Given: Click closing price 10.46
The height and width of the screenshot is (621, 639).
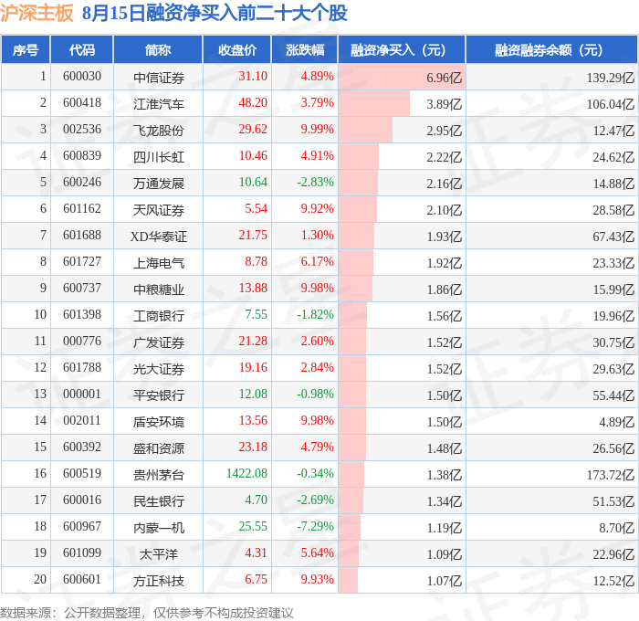Looking at the screenshot, I should [x=253, y=156].
